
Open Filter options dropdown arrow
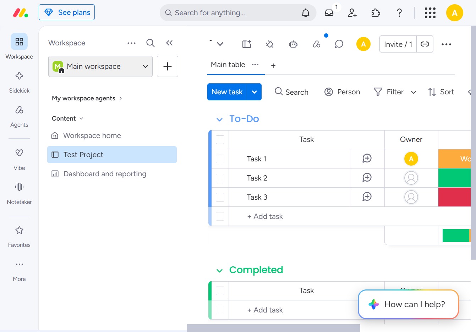tap(414, 92)
